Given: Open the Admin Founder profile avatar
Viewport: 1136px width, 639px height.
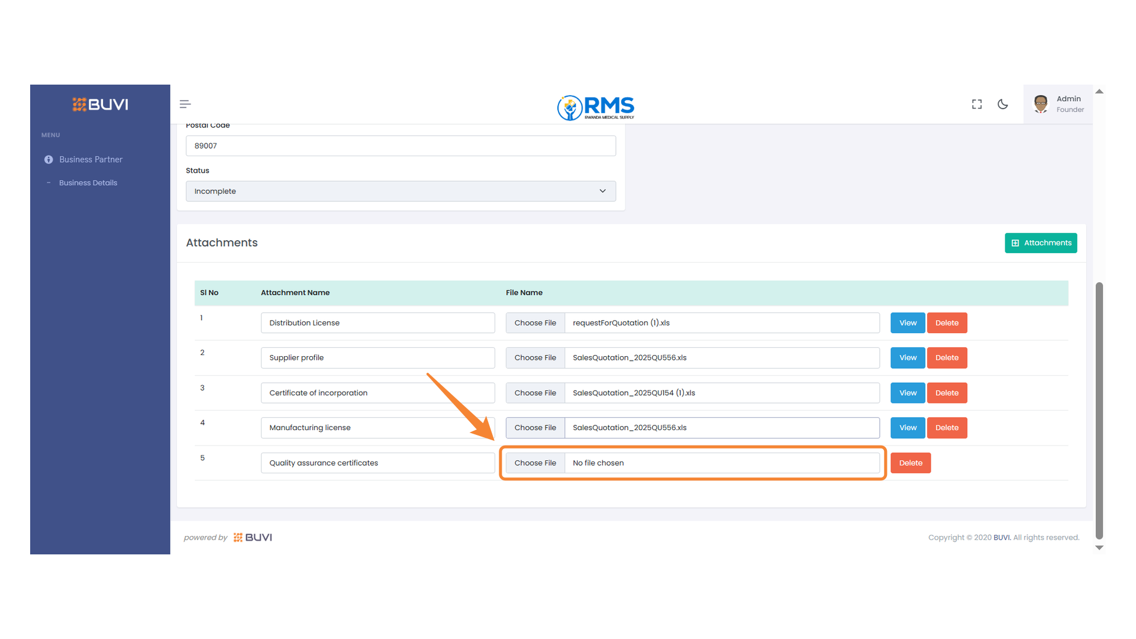Looking at the screenshot, I should 1040,104.
